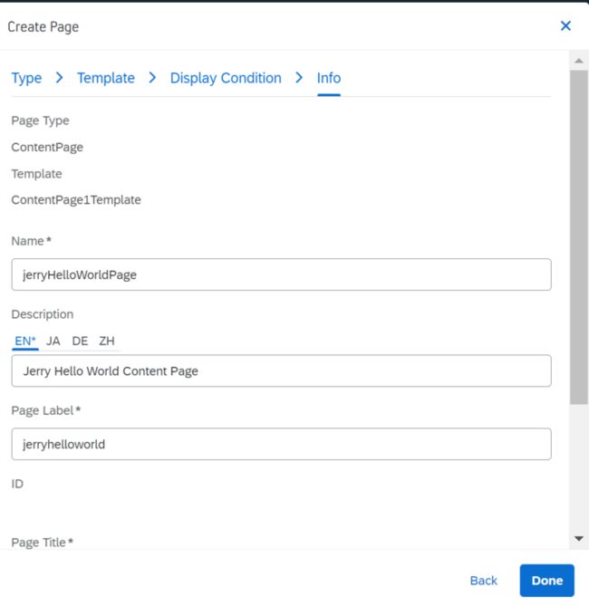Click the vertical scrollbar thumb
The height and width of the screenshot is (606, 589).
(x=579, y=237)
